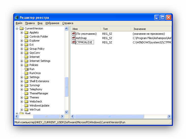Screen dimensions: 186x139
Task: Expand the Group Policy node
Action: tap(22, 49)
